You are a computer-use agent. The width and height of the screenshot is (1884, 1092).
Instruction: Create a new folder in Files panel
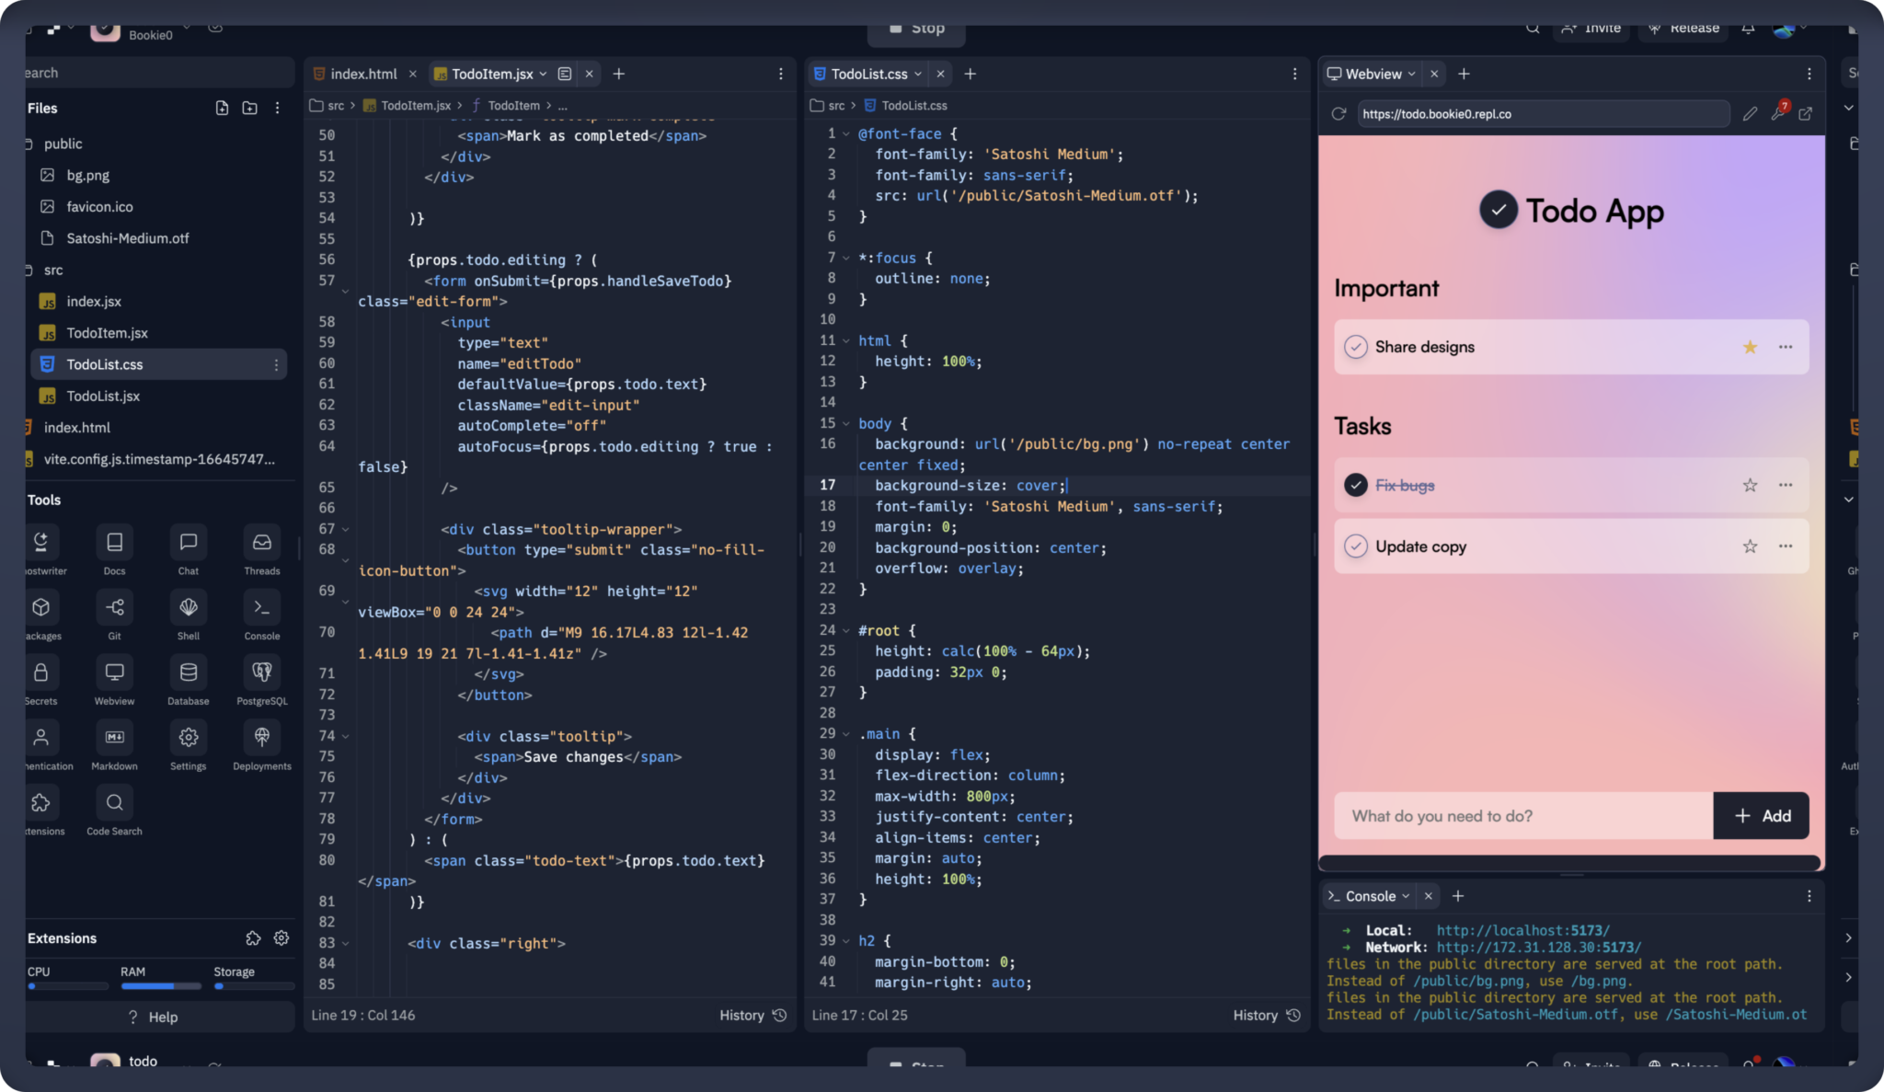coord(249,109)
